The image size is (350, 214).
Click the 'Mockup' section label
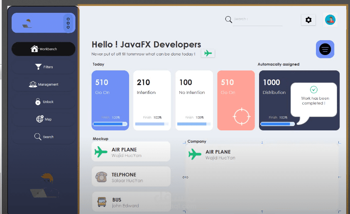click(100, 139)
